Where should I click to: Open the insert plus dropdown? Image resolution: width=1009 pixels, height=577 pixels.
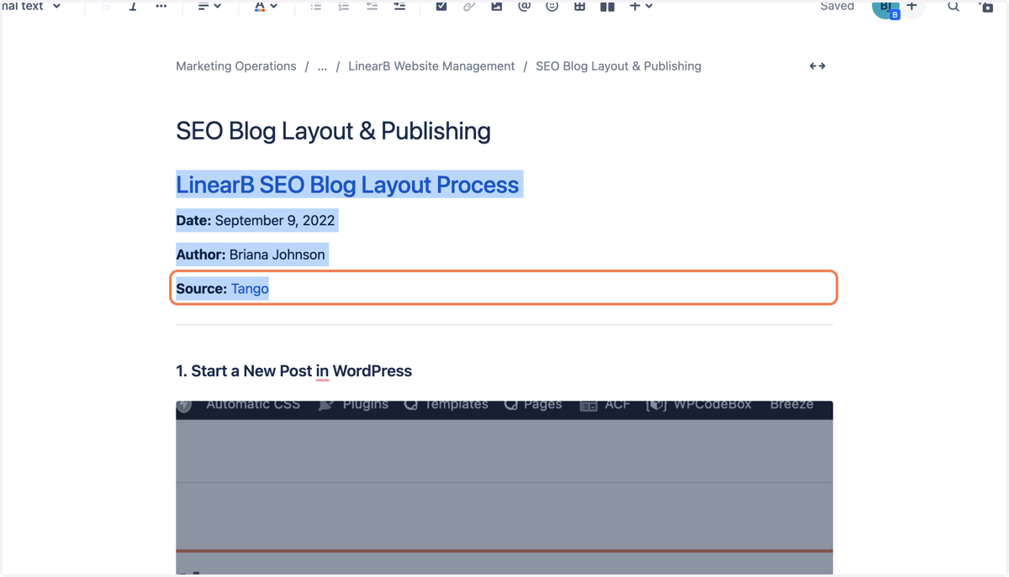pyautogui.click(x=641, y=6)
